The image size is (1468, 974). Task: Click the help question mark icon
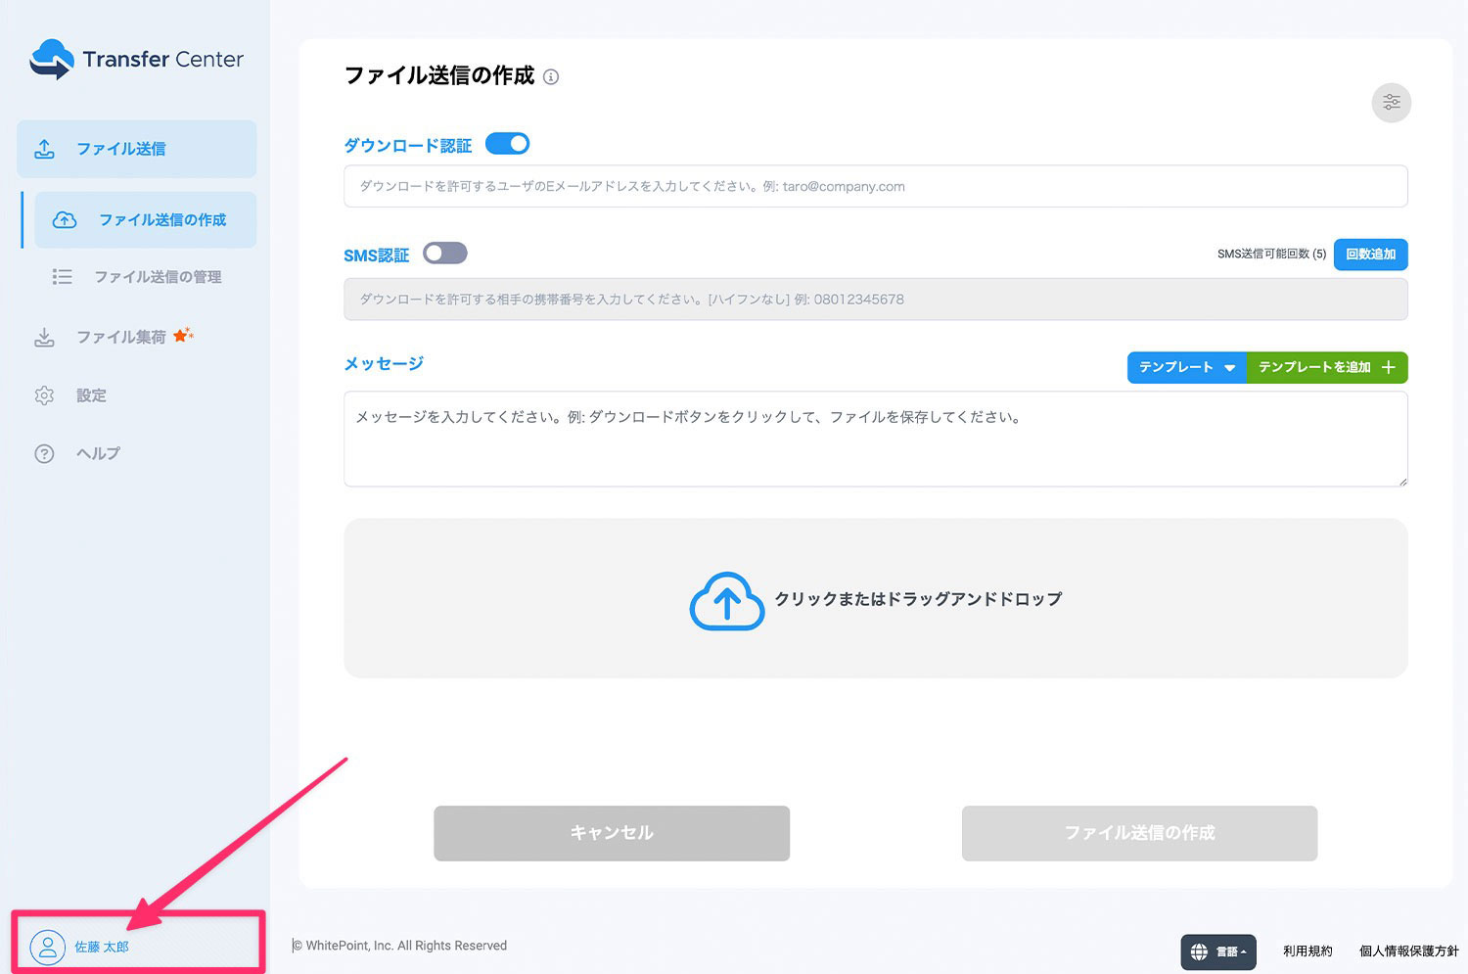(x=44, y=453)
